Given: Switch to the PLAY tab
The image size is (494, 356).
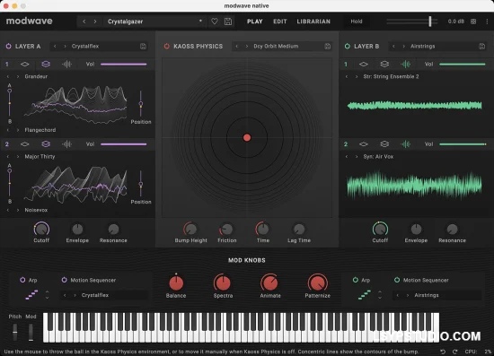Looking at the screenshot, I should pyautogui.click(x=255, y=22).
